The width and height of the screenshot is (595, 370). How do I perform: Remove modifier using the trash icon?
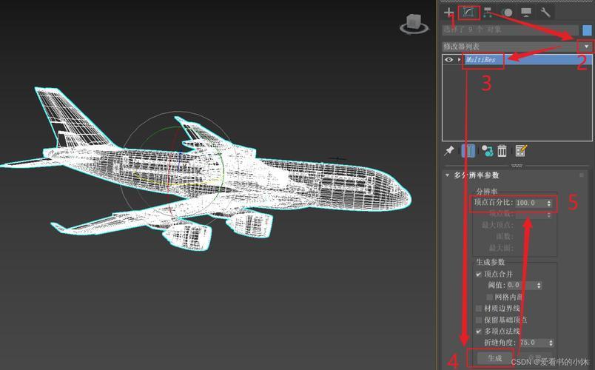(x=502, y=150)
